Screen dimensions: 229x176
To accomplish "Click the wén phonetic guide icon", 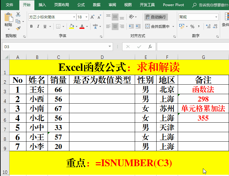I will [95, 26].
